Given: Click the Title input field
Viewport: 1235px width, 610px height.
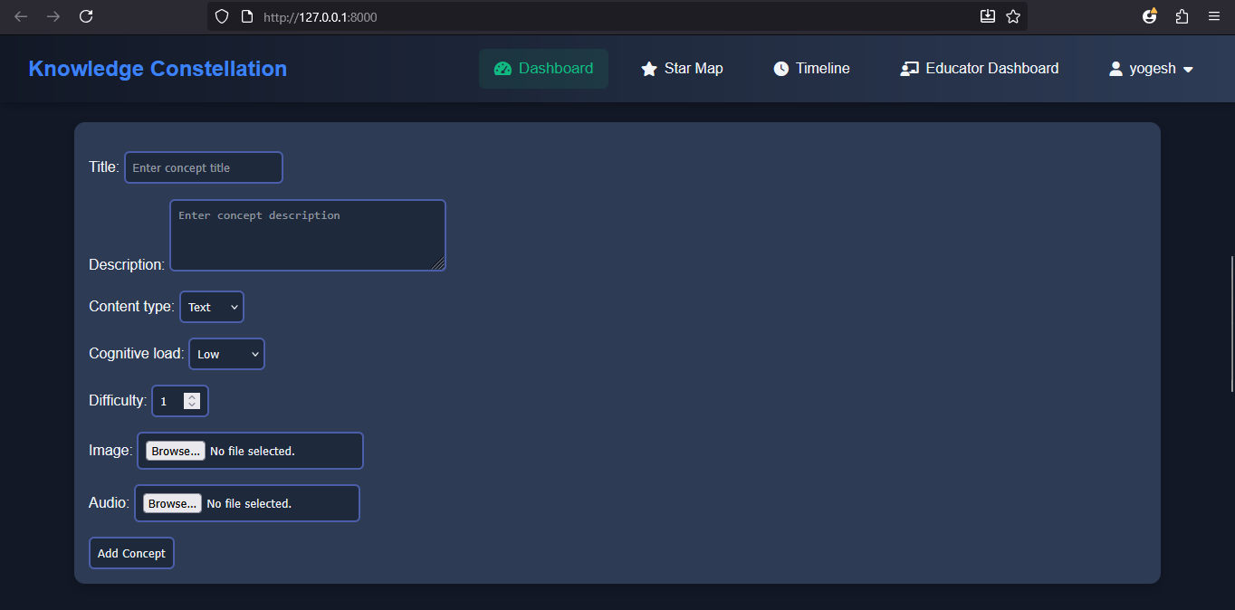Looking at the screenshot, I should point(204,167).
